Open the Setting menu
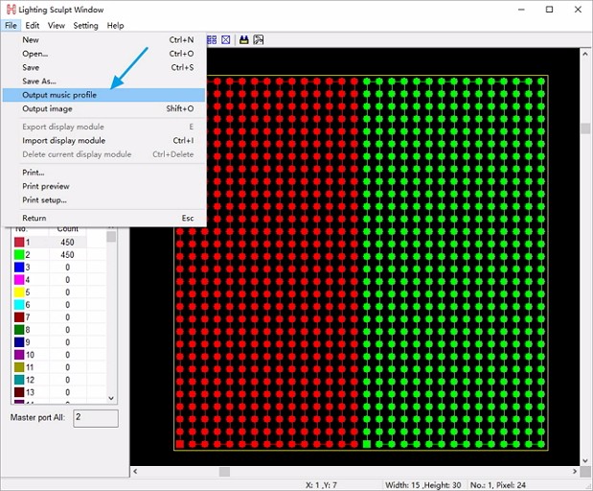Screen dimensions: 593x491 click(85, 25)
